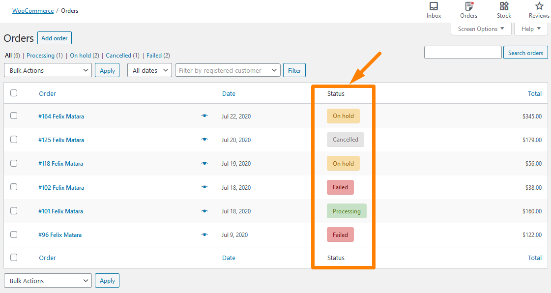Open order #102 Felix Matara

61,188
